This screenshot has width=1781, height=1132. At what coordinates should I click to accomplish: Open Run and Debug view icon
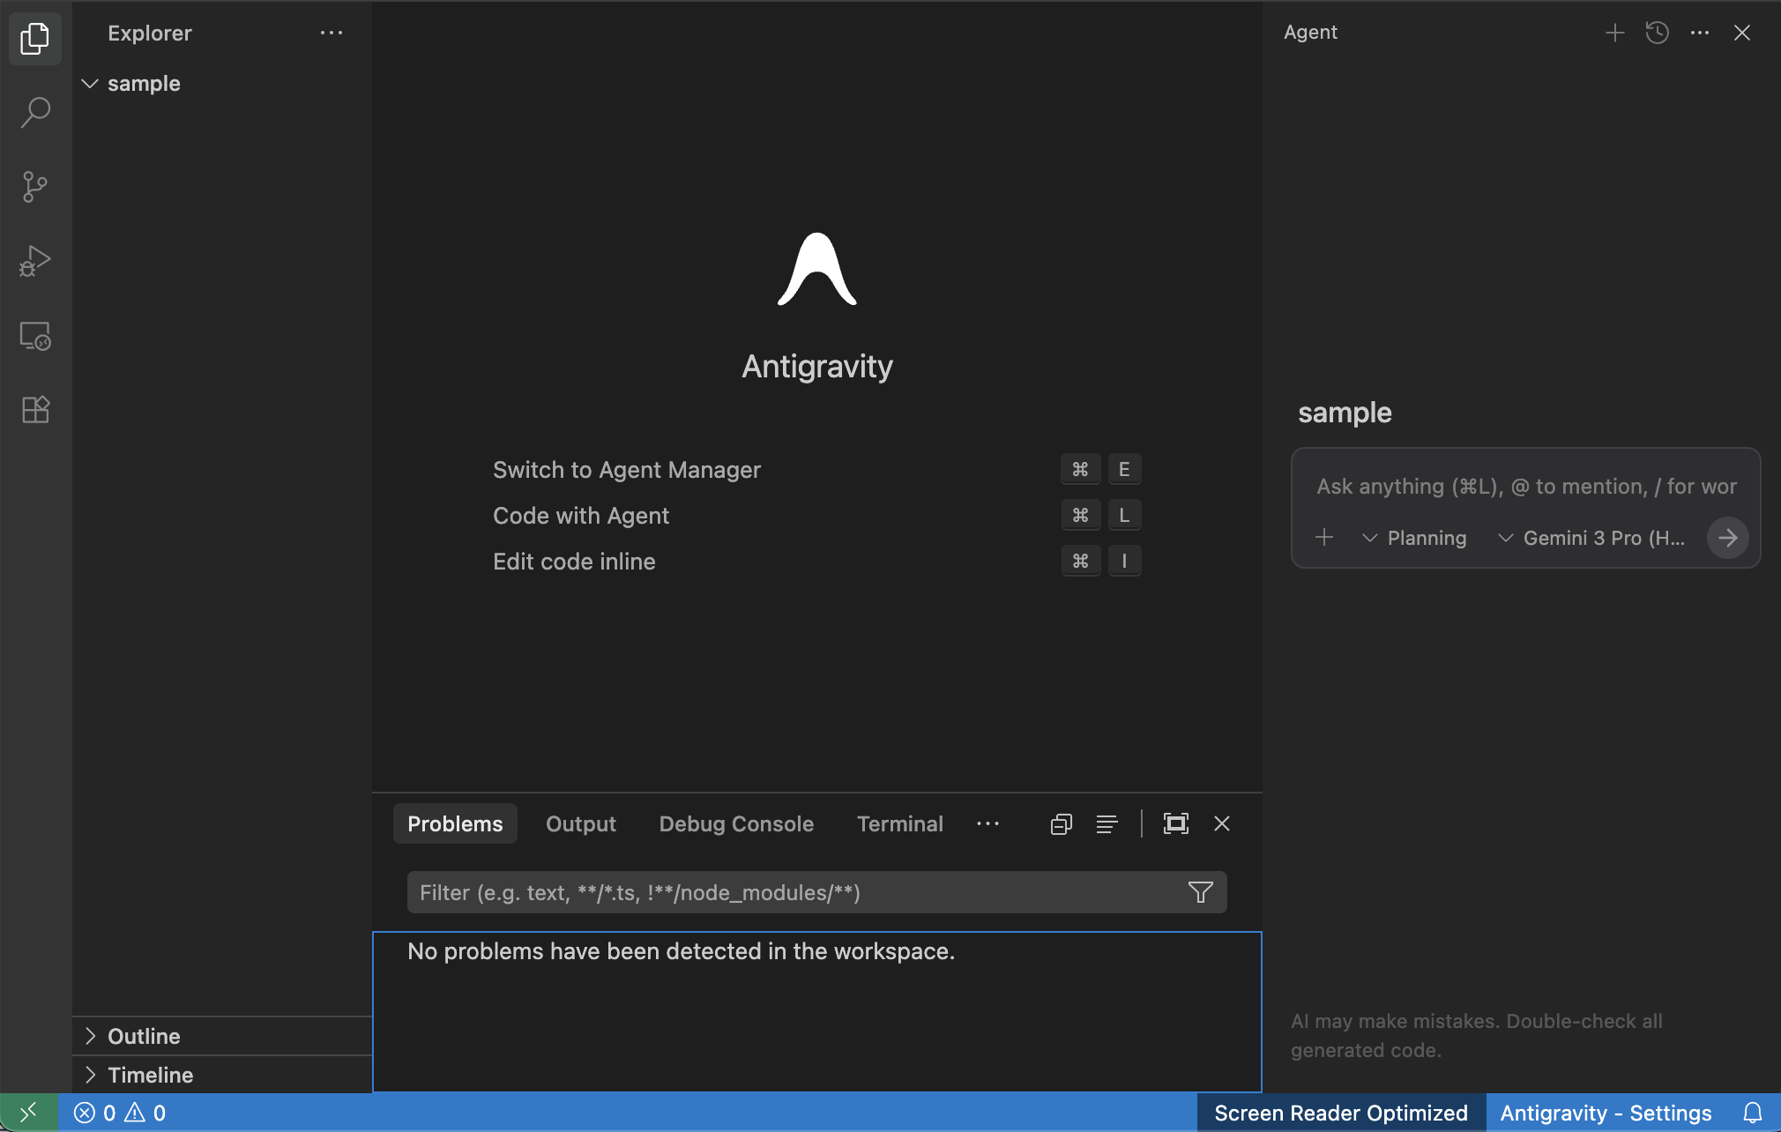coord(35,261)
